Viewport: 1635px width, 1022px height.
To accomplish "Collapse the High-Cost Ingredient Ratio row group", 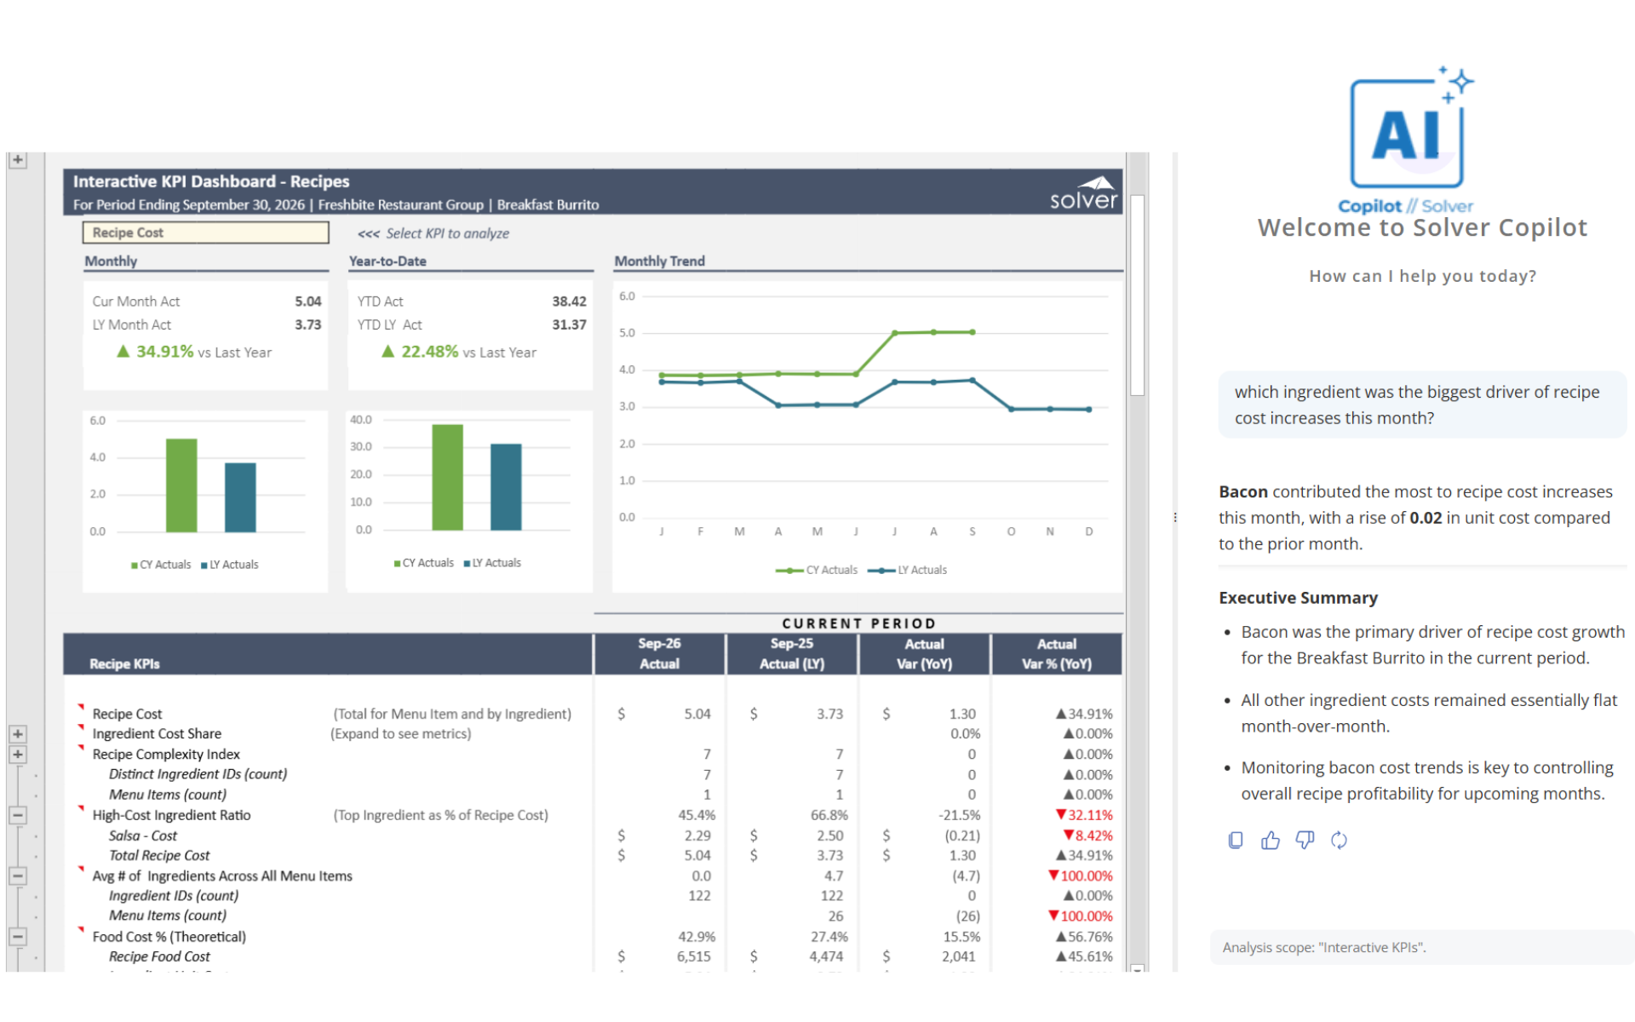I will [18, 815].
